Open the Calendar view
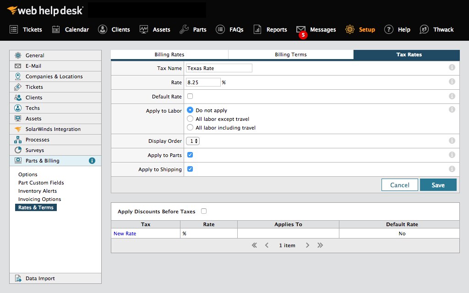The image size is (469, 293). [x=56, y=29]
